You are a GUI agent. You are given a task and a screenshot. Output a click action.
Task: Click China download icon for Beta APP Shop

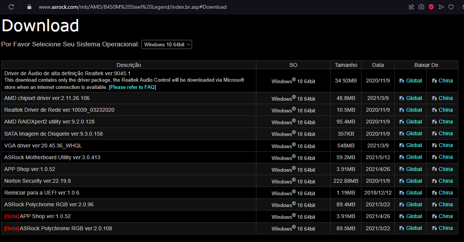[x=434, y=216]
